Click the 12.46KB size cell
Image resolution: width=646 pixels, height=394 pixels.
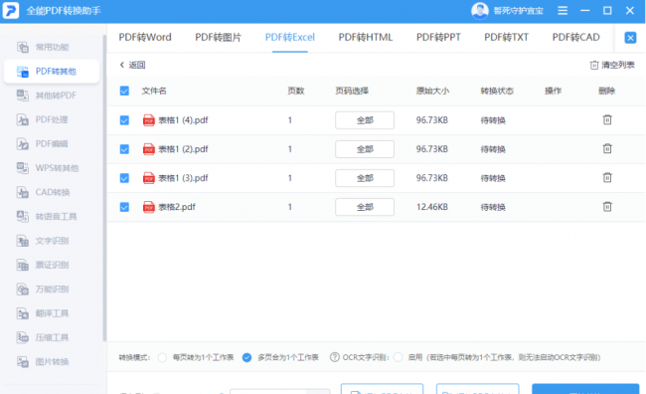point(431,207)
